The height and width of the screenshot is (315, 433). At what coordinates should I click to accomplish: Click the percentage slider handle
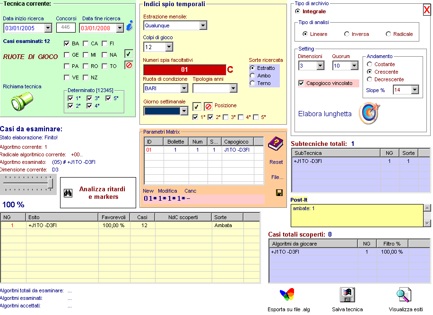click(50, 183)
